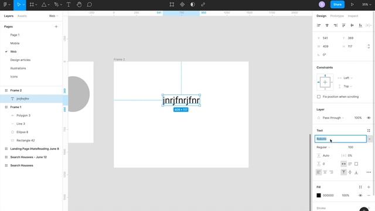This screenshot has width=375, height=211.
Task: Set text resizing to auto height
Action: tap(350, 164)
